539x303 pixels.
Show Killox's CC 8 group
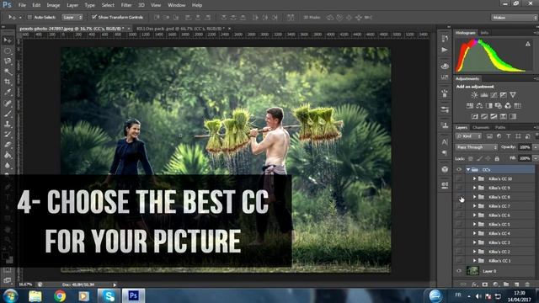tap(459, 197)
